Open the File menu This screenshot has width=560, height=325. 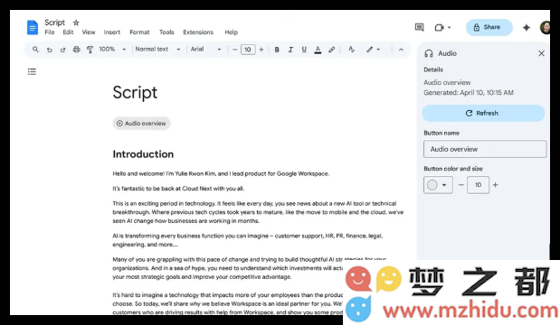(49, 32)
